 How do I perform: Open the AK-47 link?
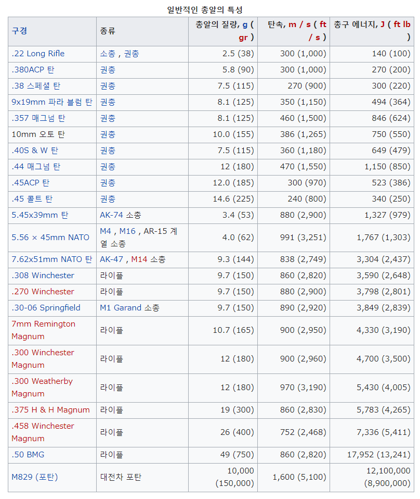111,259
